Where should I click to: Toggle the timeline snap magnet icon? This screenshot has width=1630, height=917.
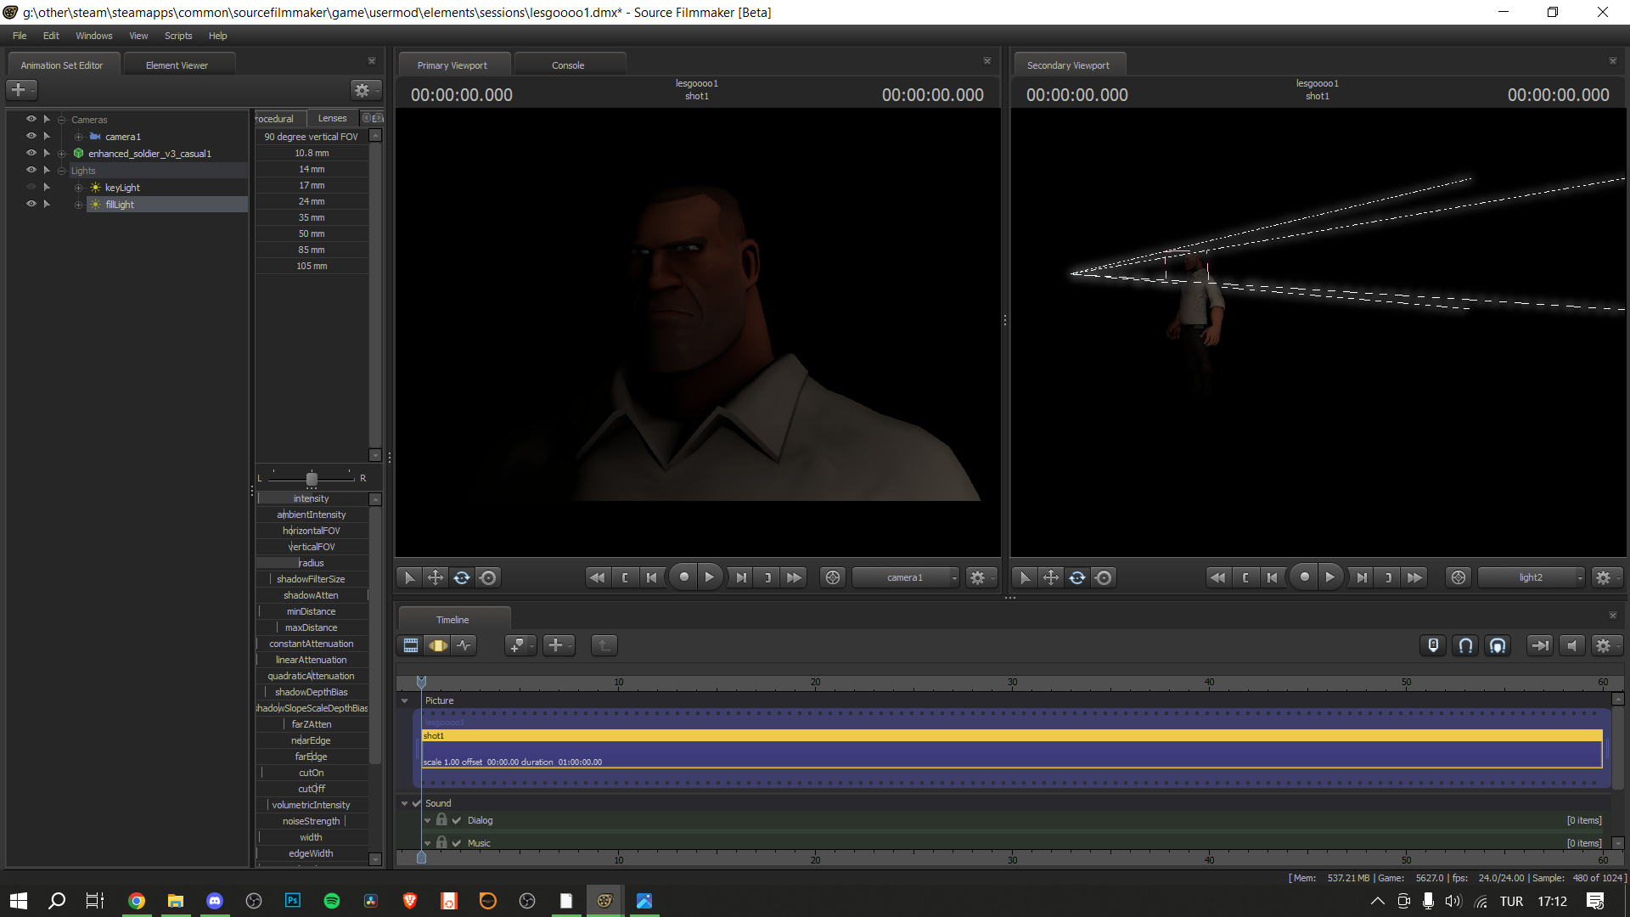[x=1465, y=645]
